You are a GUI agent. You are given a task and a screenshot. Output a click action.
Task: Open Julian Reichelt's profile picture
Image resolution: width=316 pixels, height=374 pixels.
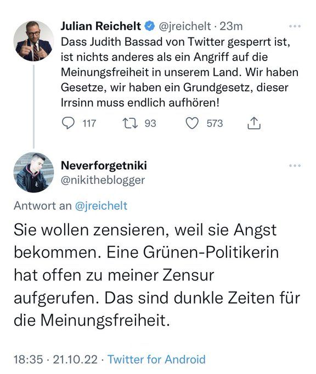[33, 41]
